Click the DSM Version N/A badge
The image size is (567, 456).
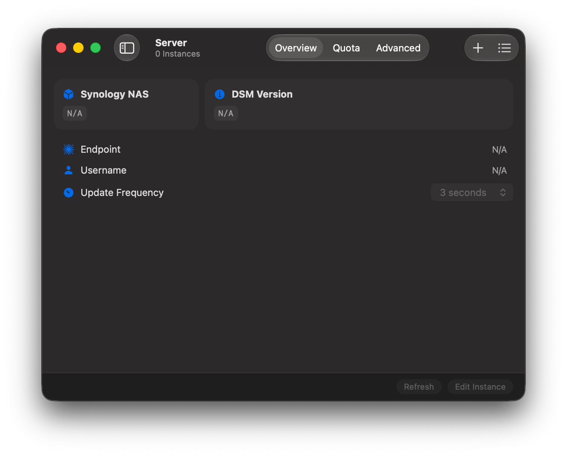click(x=226, y=113)
